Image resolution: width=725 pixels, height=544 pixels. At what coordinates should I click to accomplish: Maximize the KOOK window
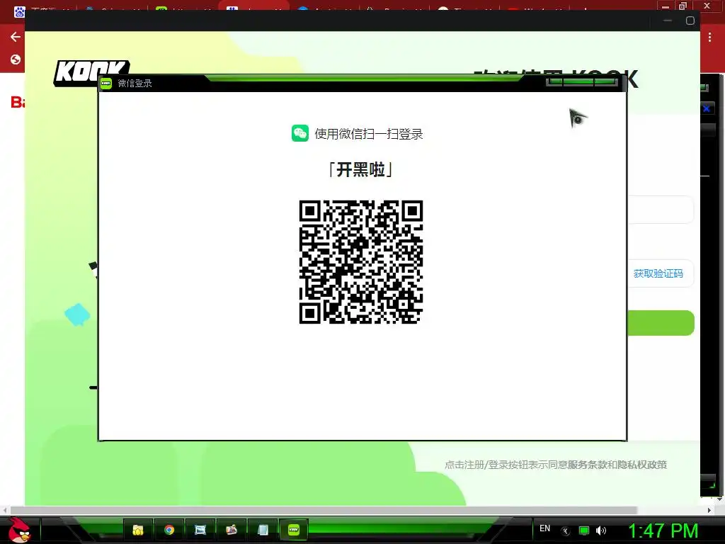click(690, 21)
